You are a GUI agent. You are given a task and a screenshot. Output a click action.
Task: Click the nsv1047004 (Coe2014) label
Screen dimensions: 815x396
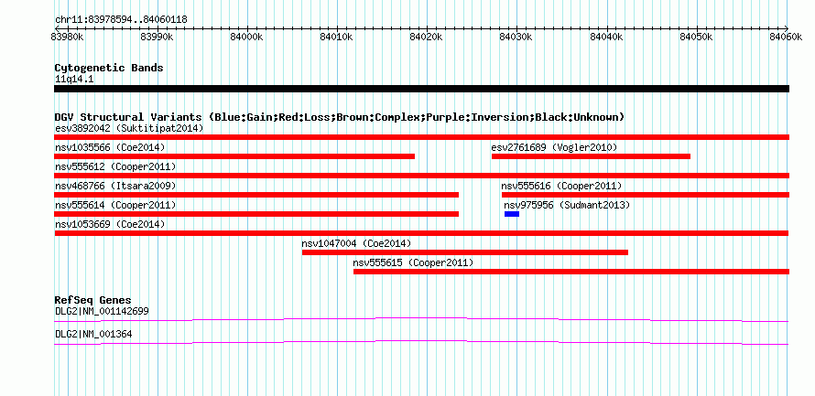click(x=356, y=243)
